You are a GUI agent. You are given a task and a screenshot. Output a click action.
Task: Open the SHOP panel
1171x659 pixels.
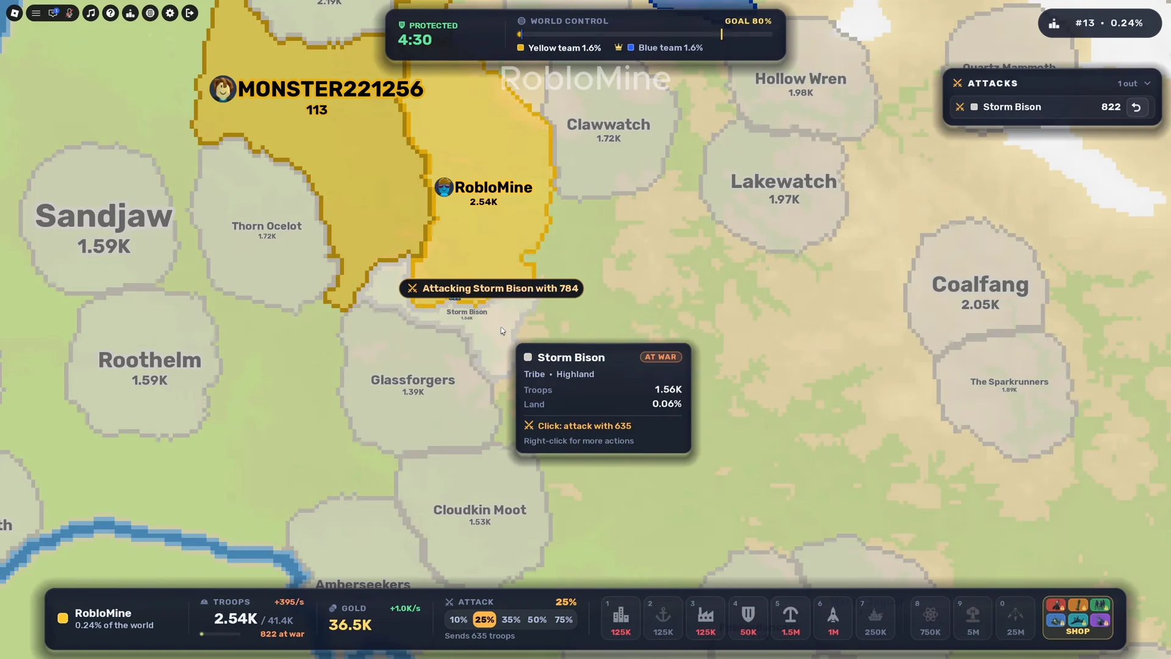[x=1078, y=618]
